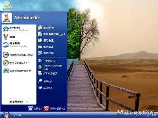Click second quick launch icon on taskbar

pos(20,115)
